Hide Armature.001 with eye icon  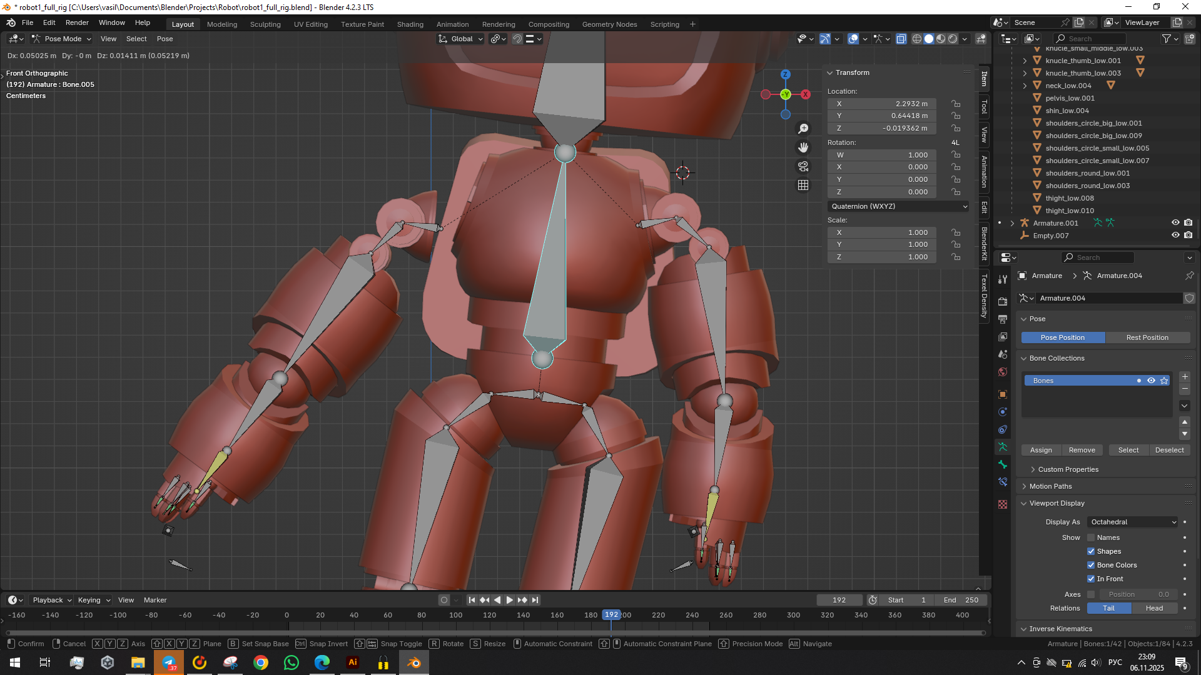(x=1175, y=223)
